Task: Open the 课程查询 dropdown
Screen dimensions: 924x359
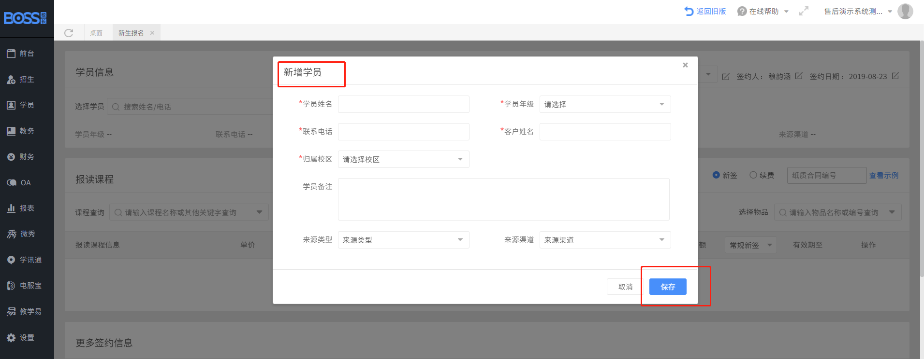Action: [x=189, y=212]
